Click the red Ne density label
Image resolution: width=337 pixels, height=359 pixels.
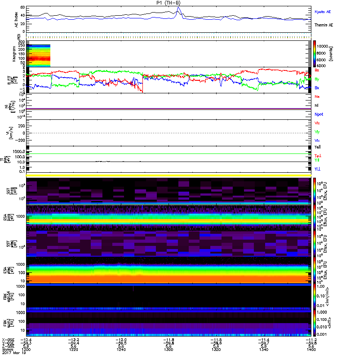[317, 97]
